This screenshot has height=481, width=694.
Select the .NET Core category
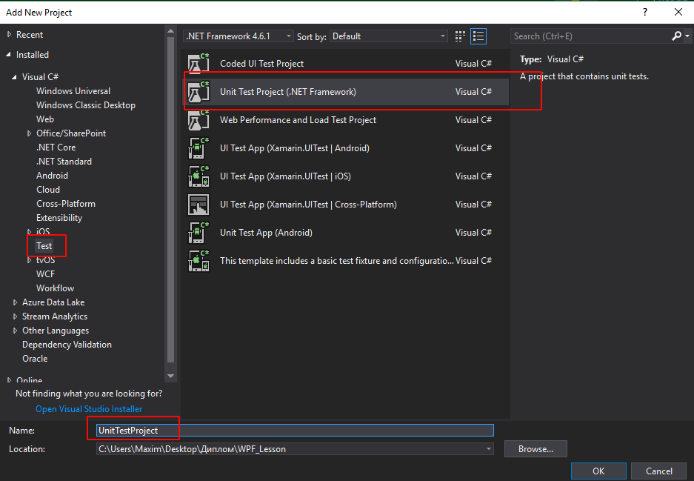56,147
